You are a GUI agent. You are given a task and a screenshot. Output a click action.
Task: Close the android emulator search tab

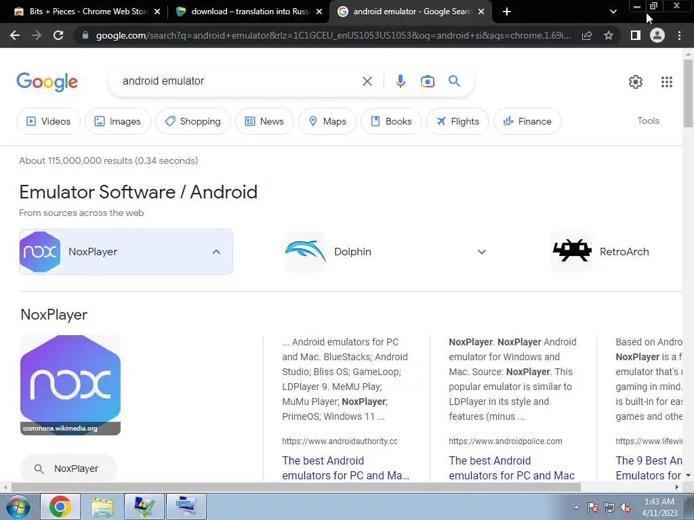[481, 12]
